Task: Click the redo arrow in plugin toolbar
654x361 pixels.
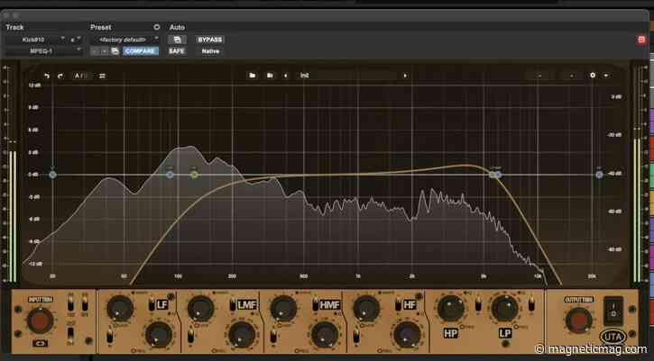Action: click(60, 76)
